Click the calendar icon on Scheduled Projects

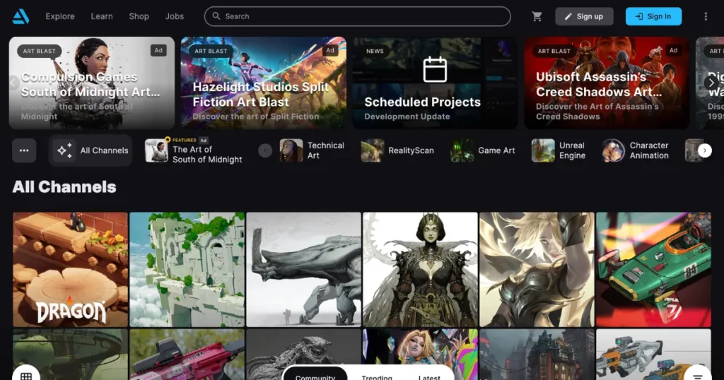click(x=435, y=70)
